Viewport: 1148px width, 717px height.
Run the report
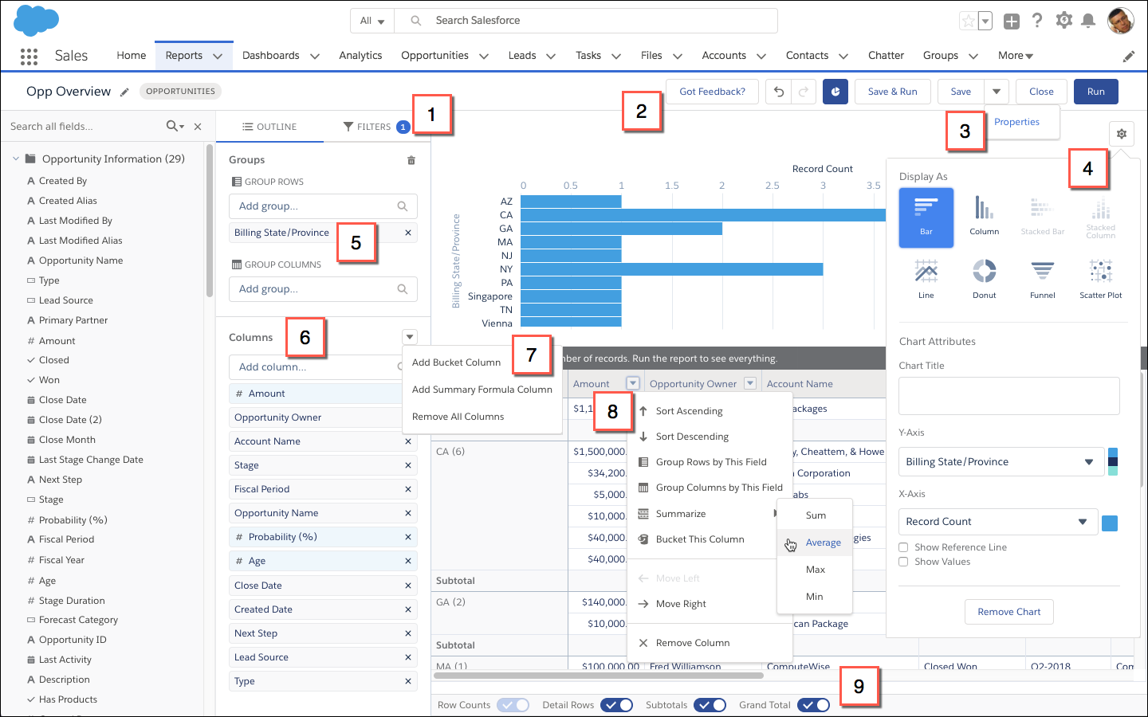[1095, 91]
